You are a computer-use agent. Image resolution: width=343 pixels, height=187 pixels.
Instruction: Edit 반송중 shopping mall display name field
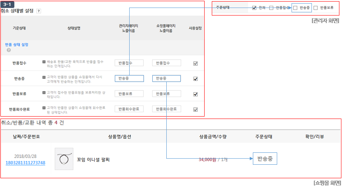tap(166, 78)
